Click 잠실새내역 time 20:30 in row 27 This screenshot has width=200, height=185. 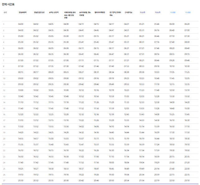[x=21, y=180]
